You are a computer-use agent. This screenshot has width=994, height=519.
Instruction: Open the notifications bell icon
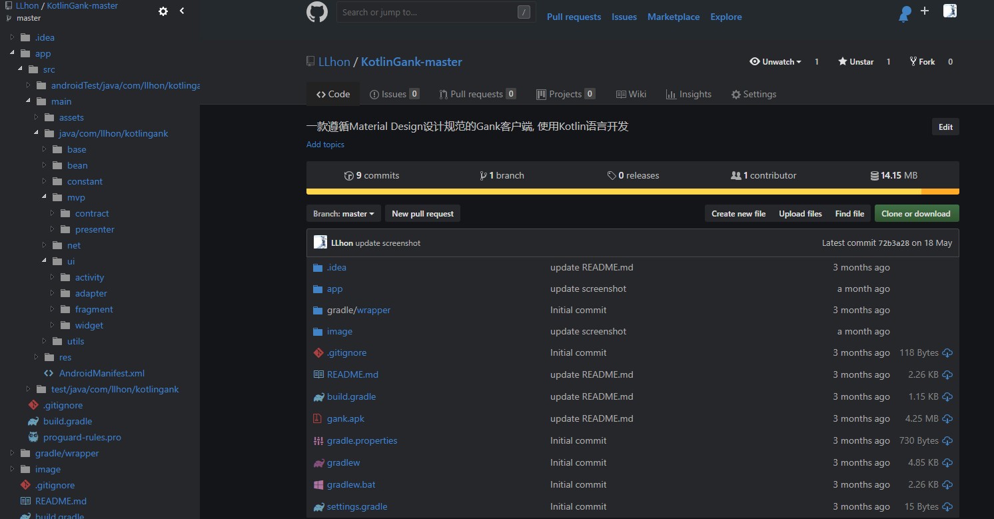[x=905, y=13]
